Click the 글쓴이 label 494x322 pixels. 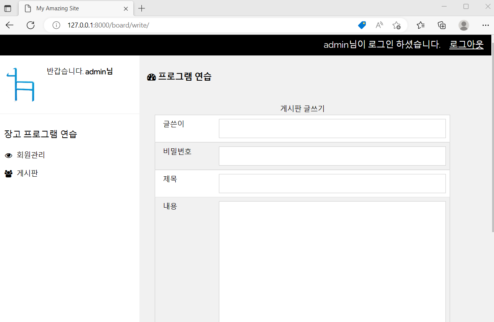click(x=173, y=124)
